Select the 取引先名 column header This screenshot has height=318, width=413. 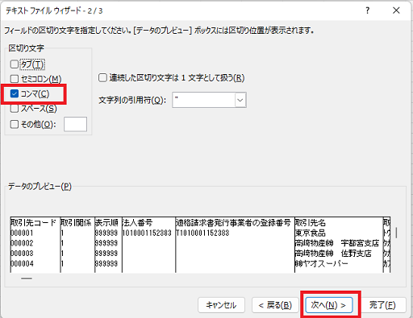point(311,222)
